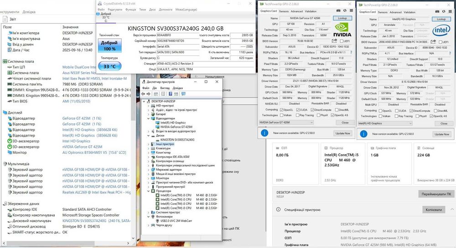Collapse the Диски node in Device Manager

tap(148, 136)
